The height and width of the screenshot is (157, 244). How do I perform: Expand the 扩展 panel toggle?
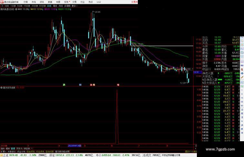pyautogui.click(x=4, y=152)
